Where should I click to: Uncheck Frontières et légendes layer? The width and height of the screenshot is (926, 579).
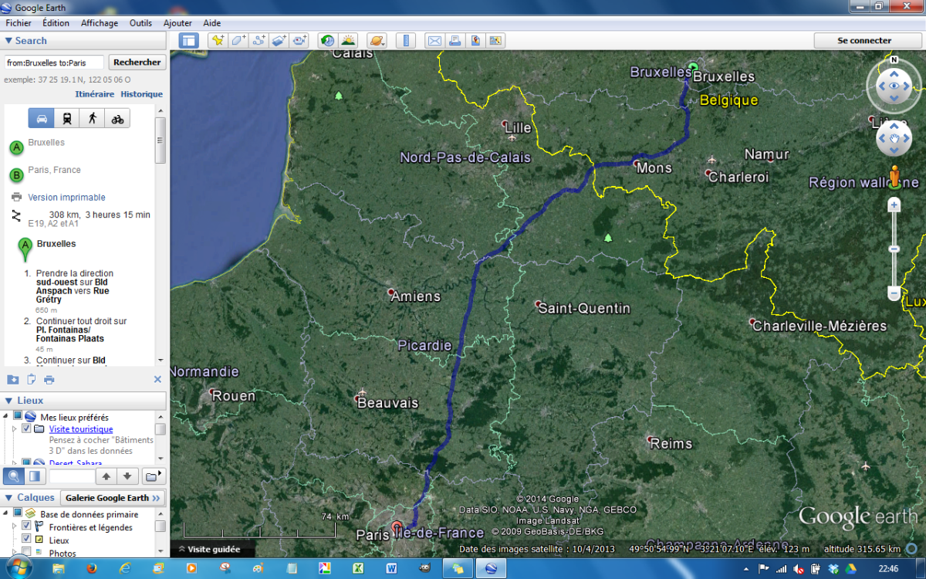click(26, 527)
